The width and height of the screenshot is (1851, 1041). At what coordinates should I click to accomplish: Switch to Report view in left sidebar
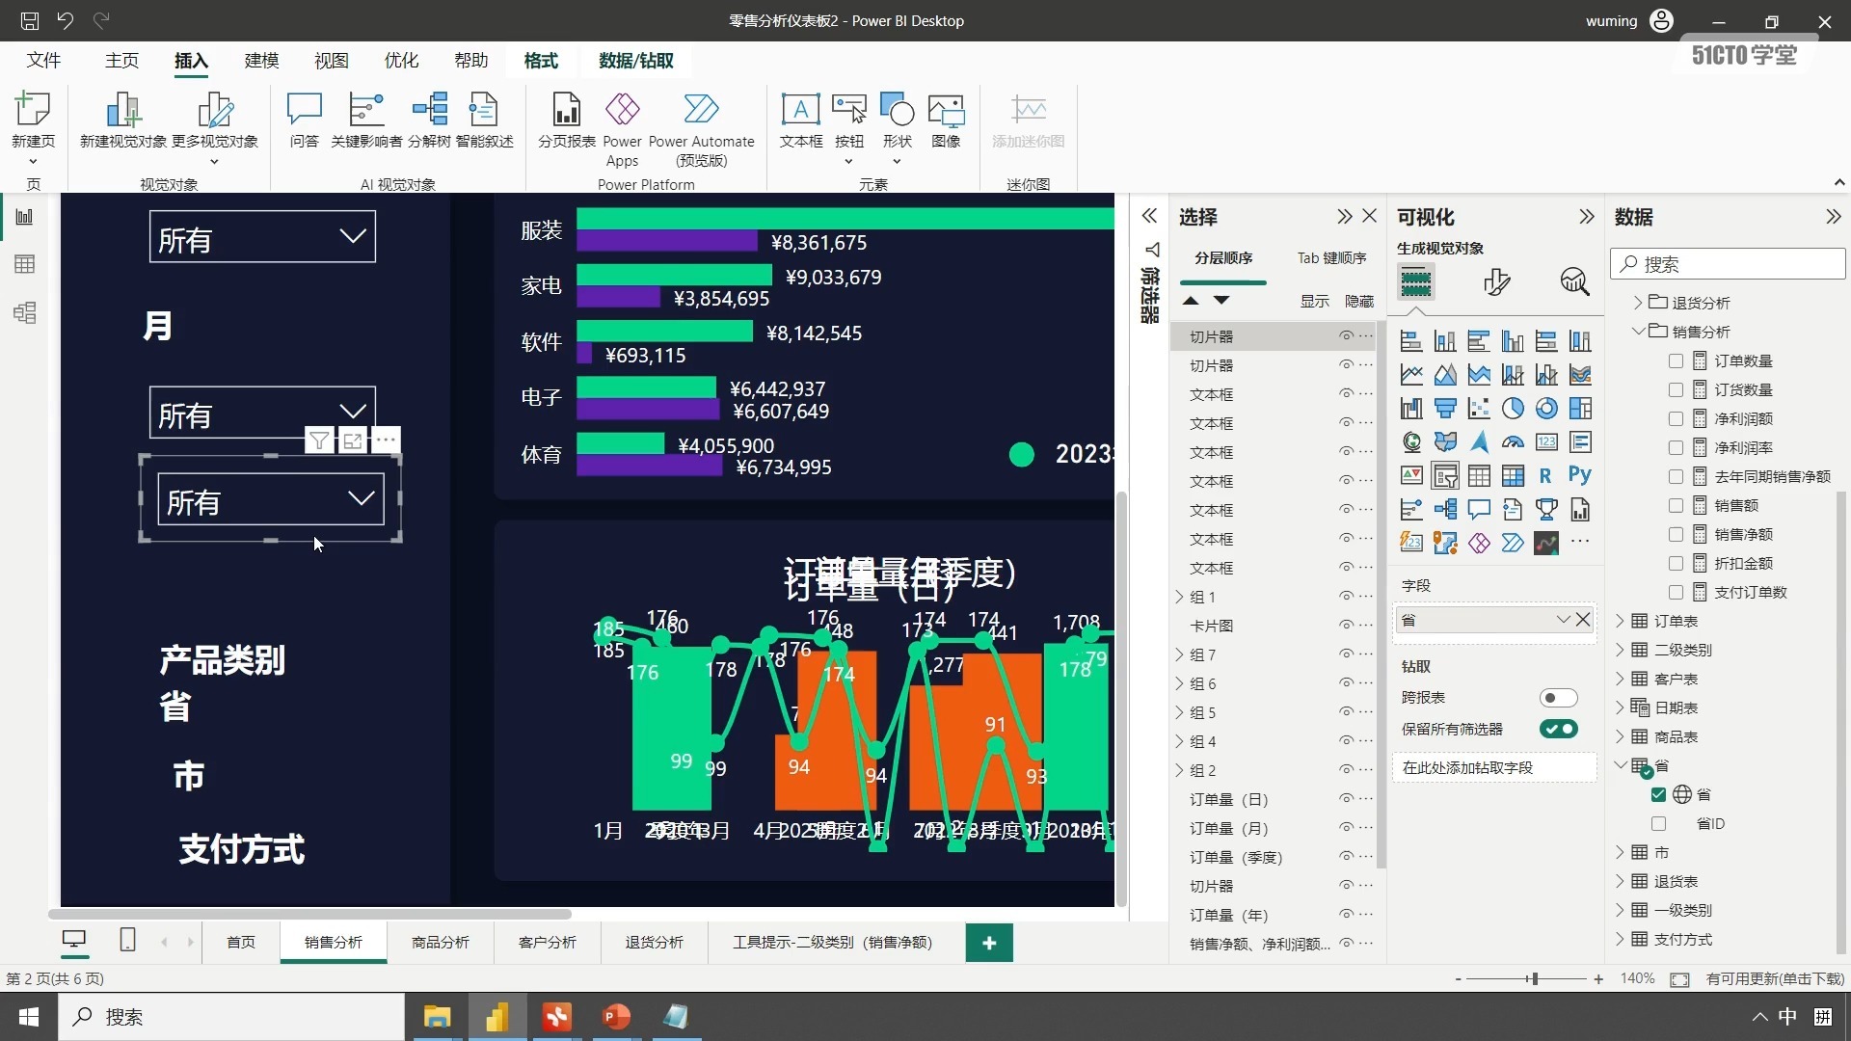click(x=24, y=217)
